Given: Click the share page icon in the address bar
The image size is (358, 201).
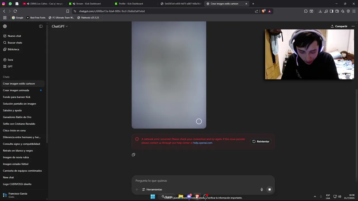Looking at the screenshot, I should (256, 11).
